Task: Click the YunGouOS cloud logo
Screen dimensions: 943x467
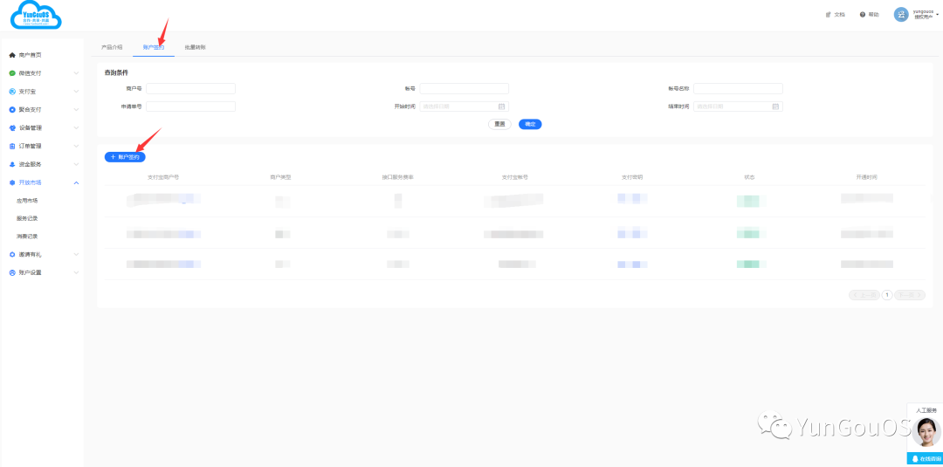Action: click(x=36, y=16)
